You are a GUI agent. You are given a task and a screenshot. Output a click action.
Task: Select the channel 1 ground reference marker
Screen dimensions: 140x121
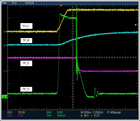(5, 32)
